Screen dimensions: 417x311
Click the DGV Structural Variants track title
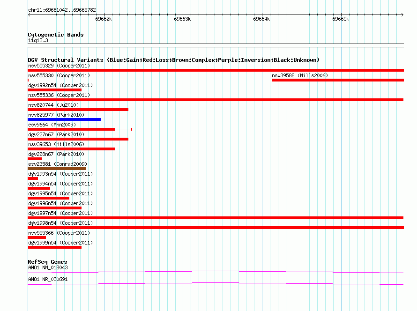173,60
